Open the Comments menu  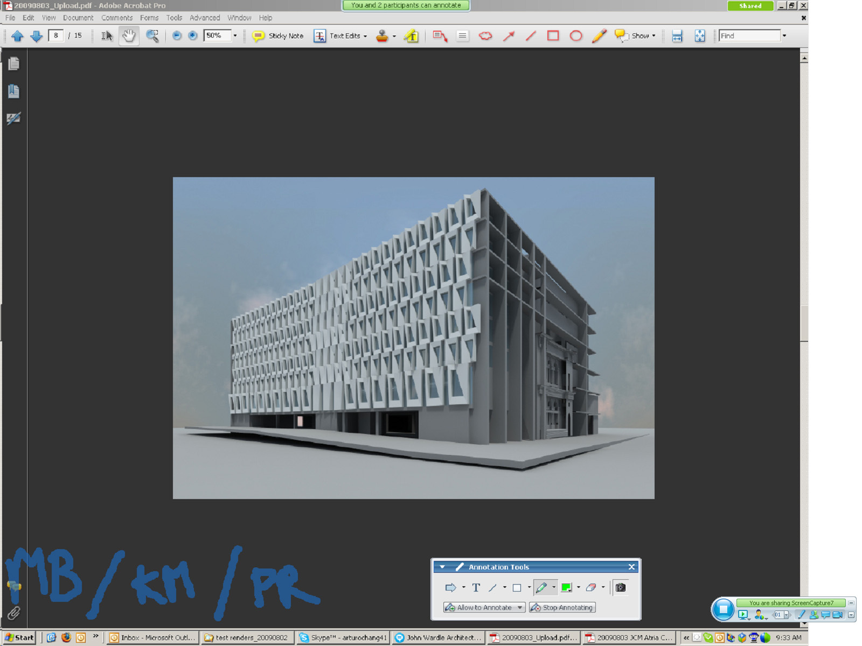[117, 18]
